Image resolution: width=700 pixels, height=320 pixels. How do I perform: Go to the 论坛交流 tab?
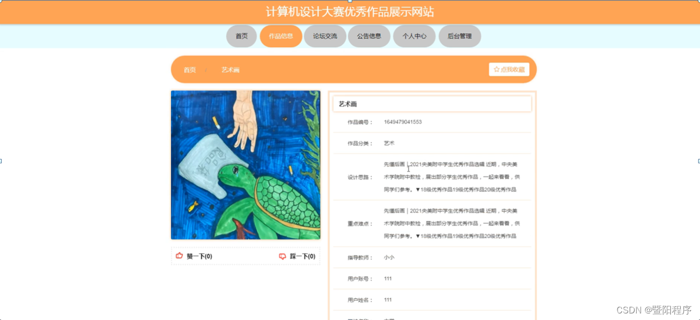click(x=325, y=36)
